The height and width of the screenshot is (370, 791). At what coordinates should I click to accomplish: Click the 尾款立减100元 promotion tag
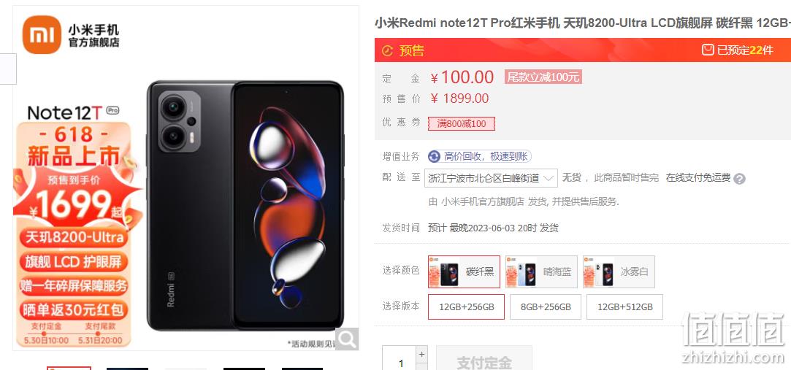tap(543, 77)
